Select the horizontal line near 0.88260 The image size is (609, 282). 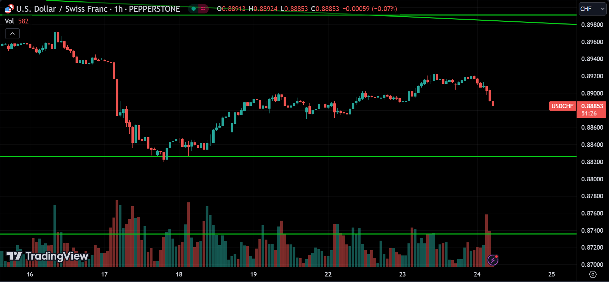click(x=288, y=157)
